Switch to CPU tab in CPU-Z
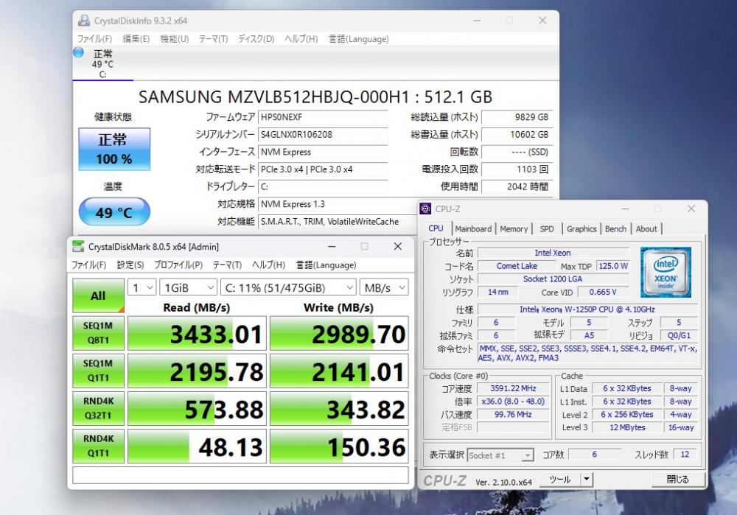737x515 pixels. (436, 228)
